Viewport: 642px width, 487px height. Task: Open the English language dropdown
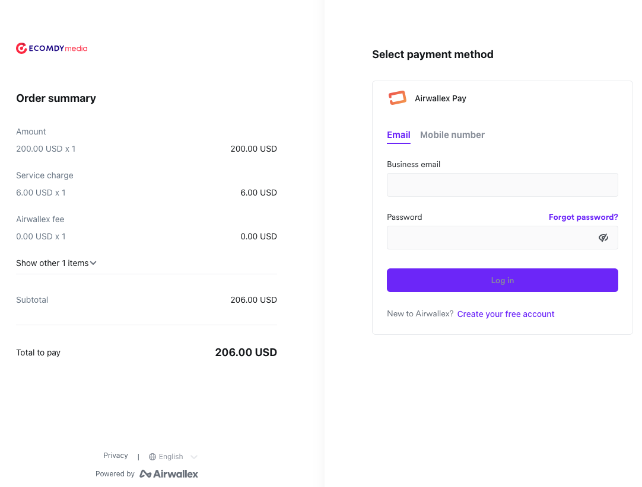pyautogui.click(x=171, y=456)
